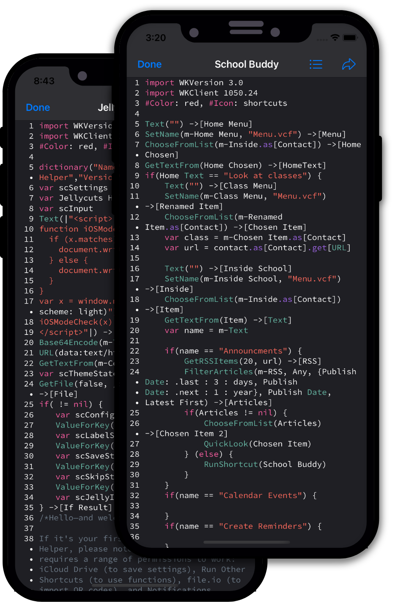The width and height of the screenshot is (395, 602).
Task: Click 'var Jellycuts' on back phone line 7
Action: coord(71,198)
